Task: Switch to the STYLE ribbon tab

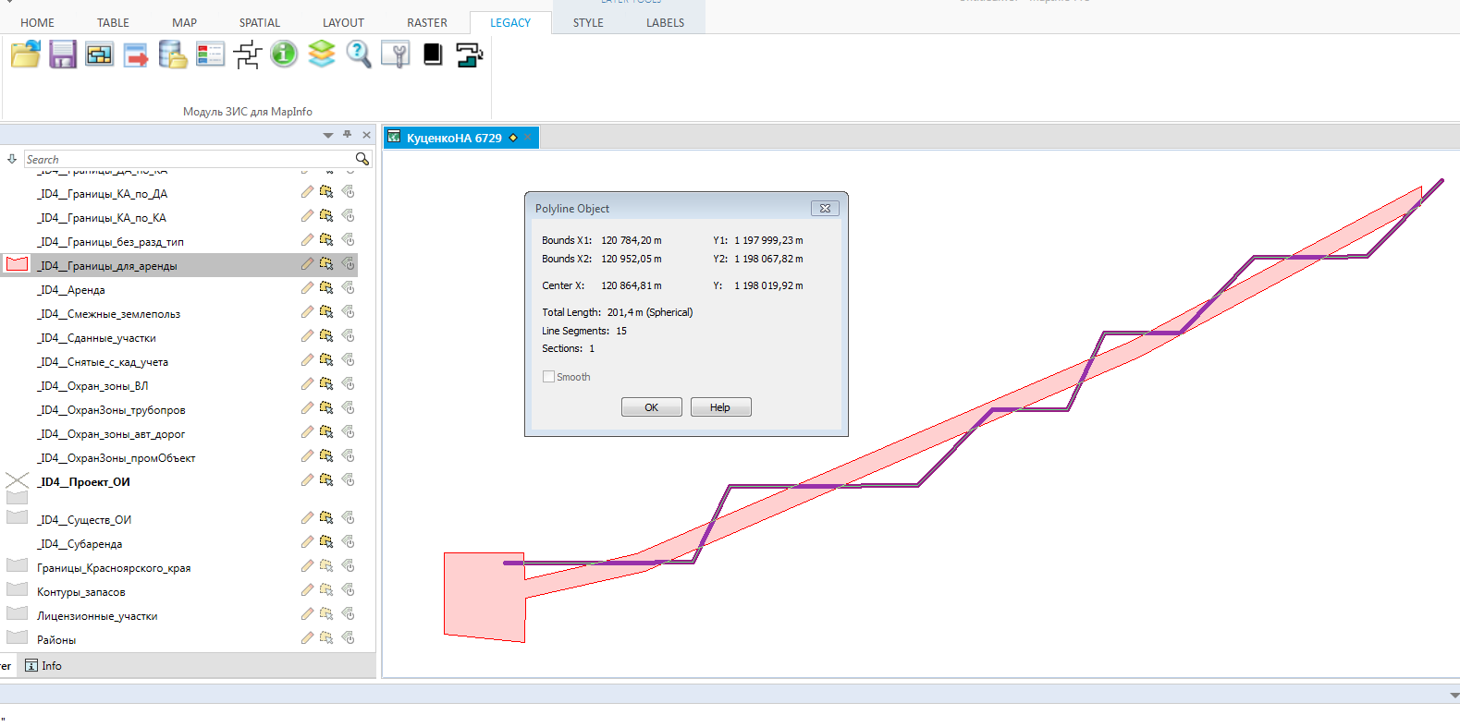Action: click(x=588, y=22)
